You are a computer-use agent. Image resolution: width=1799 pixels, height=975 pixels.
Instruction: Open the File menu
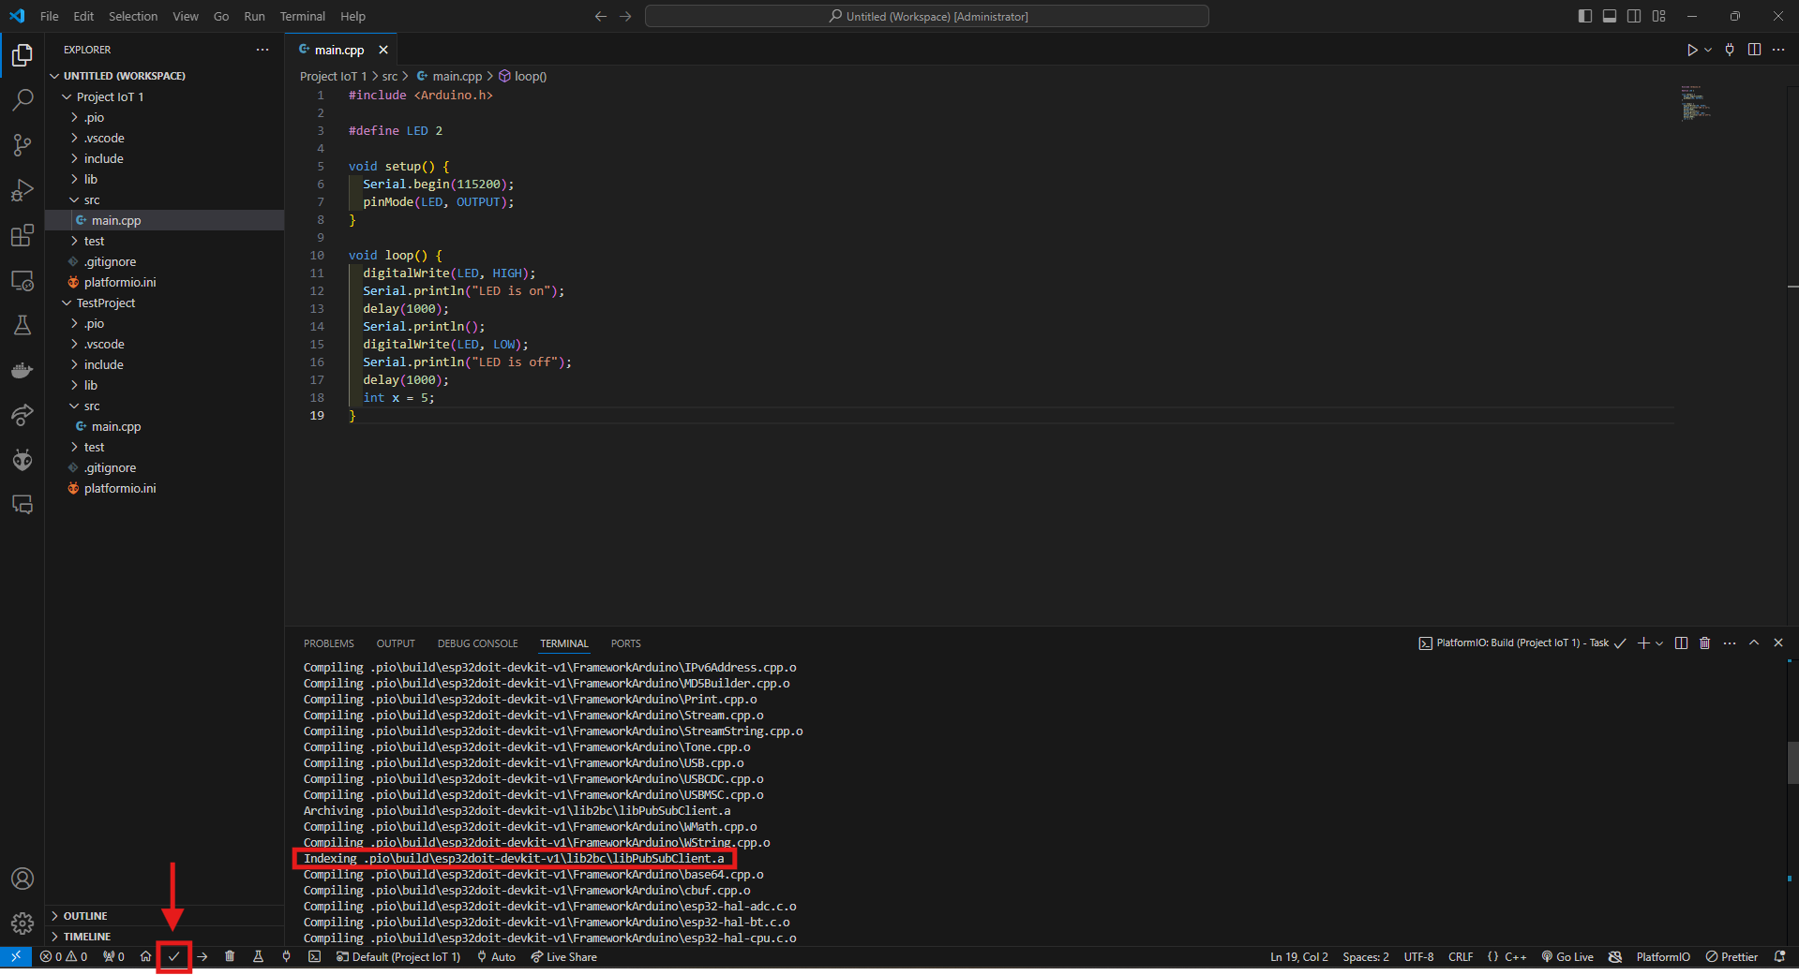point(50,16)
